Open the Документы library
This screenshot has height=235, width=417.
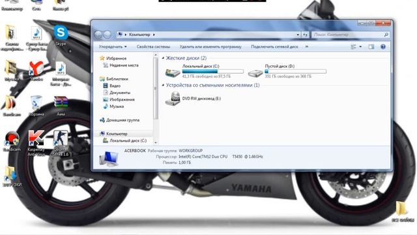point(120,93)
